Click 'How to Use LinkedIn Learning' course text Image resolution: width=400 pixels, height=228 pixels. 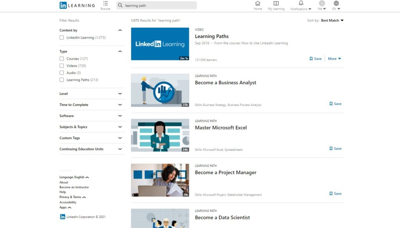[264, 43]
